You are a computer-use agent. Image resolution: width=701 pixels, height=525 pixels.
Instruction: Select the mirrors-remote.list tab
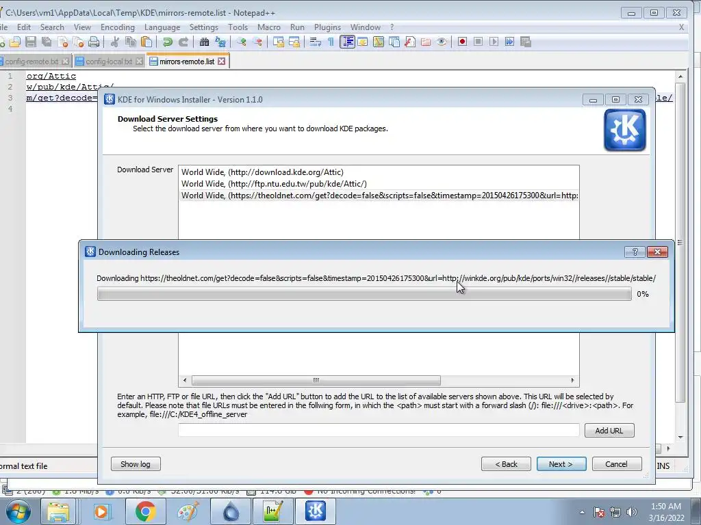(x=186, y=62)
